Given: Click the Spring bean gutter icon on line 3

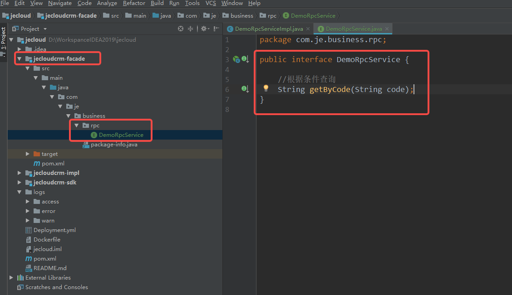Looking at the screenshot, I should 236,59.
